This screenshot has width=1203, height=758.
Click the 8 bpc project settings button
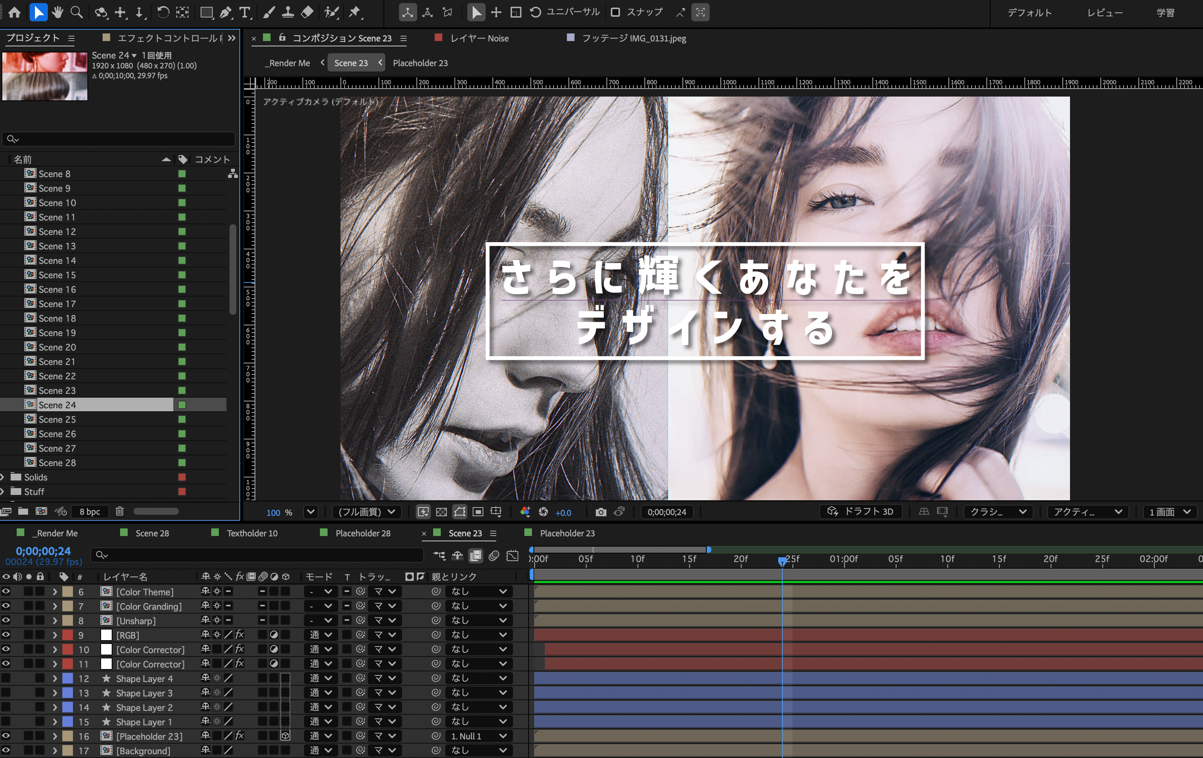pos(89,511)
